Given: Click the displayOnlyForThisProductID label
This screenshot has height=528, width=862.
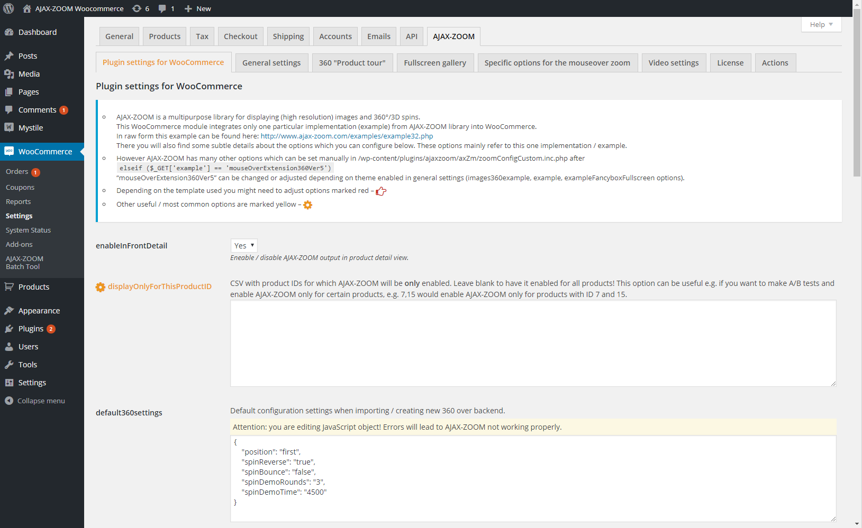Looking at the screenshot, I should click(x=160, y=286).
